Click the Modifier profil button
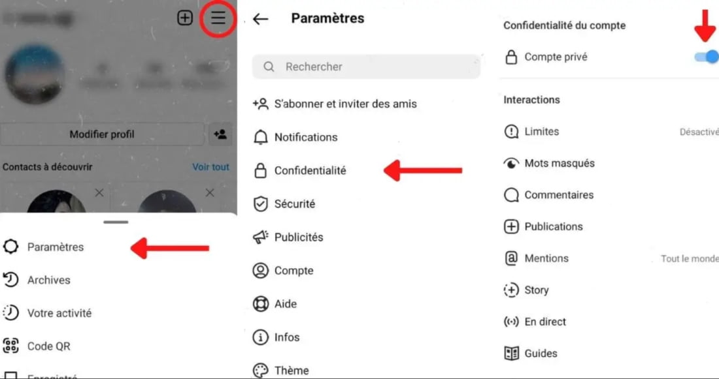The image size is (719, 379). click(102, 134)
